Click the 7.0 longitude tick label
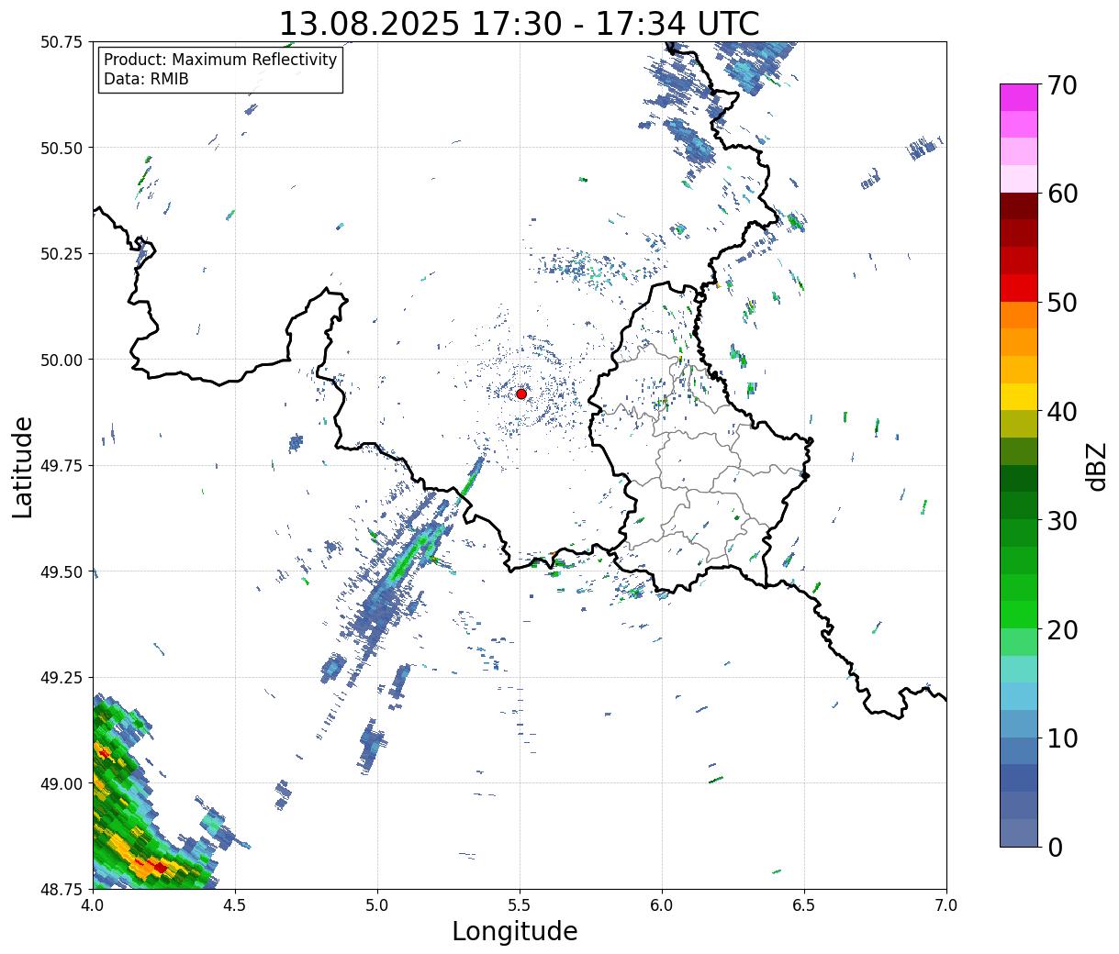Screen dimensions: 1119x954 point(946,904)
